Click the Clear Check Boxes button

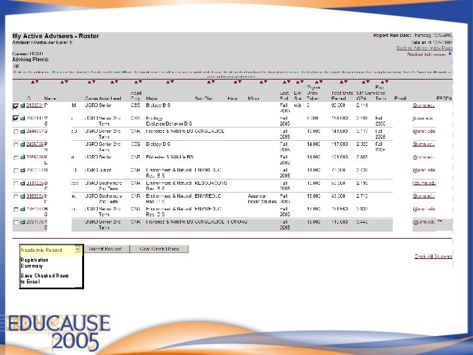pyautogui.click(x=159, y=249)
